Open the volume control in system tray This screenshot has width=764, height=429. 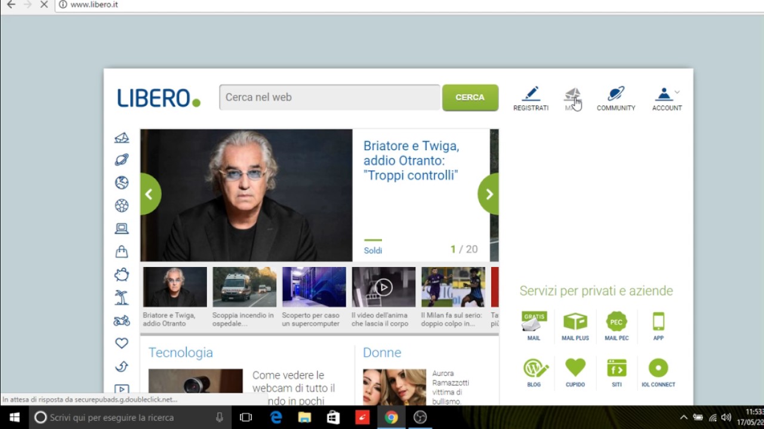726,418
